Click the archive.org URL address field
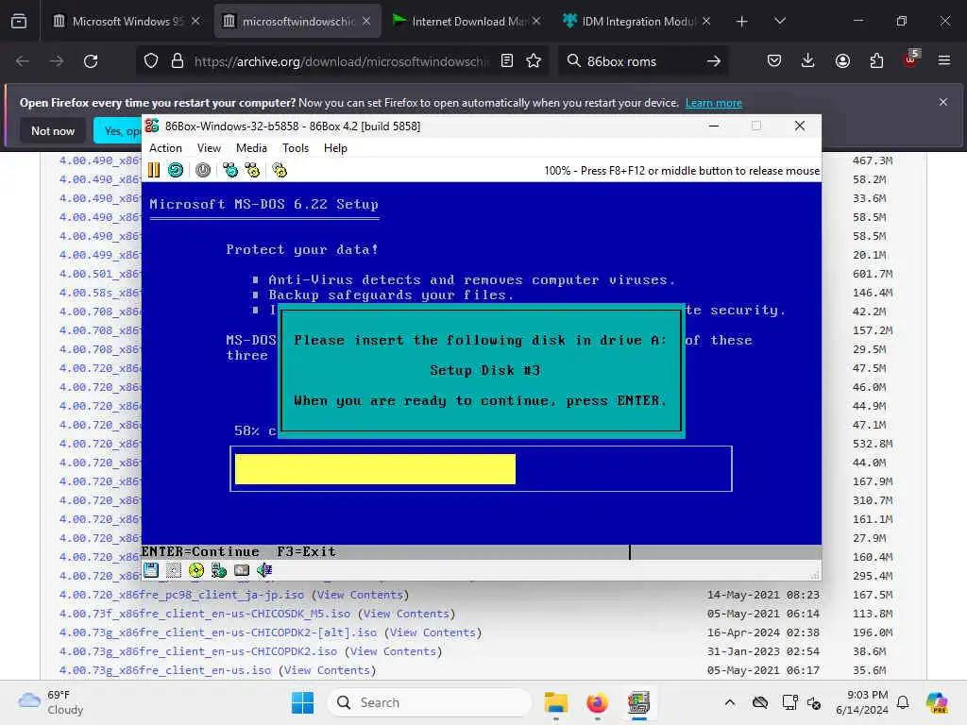This screenshot has width=967, height=725. tap(341, 61)
